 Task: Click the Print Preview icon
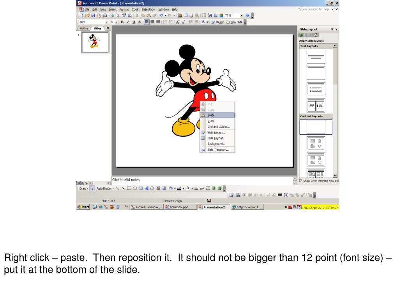click(117, 16)
